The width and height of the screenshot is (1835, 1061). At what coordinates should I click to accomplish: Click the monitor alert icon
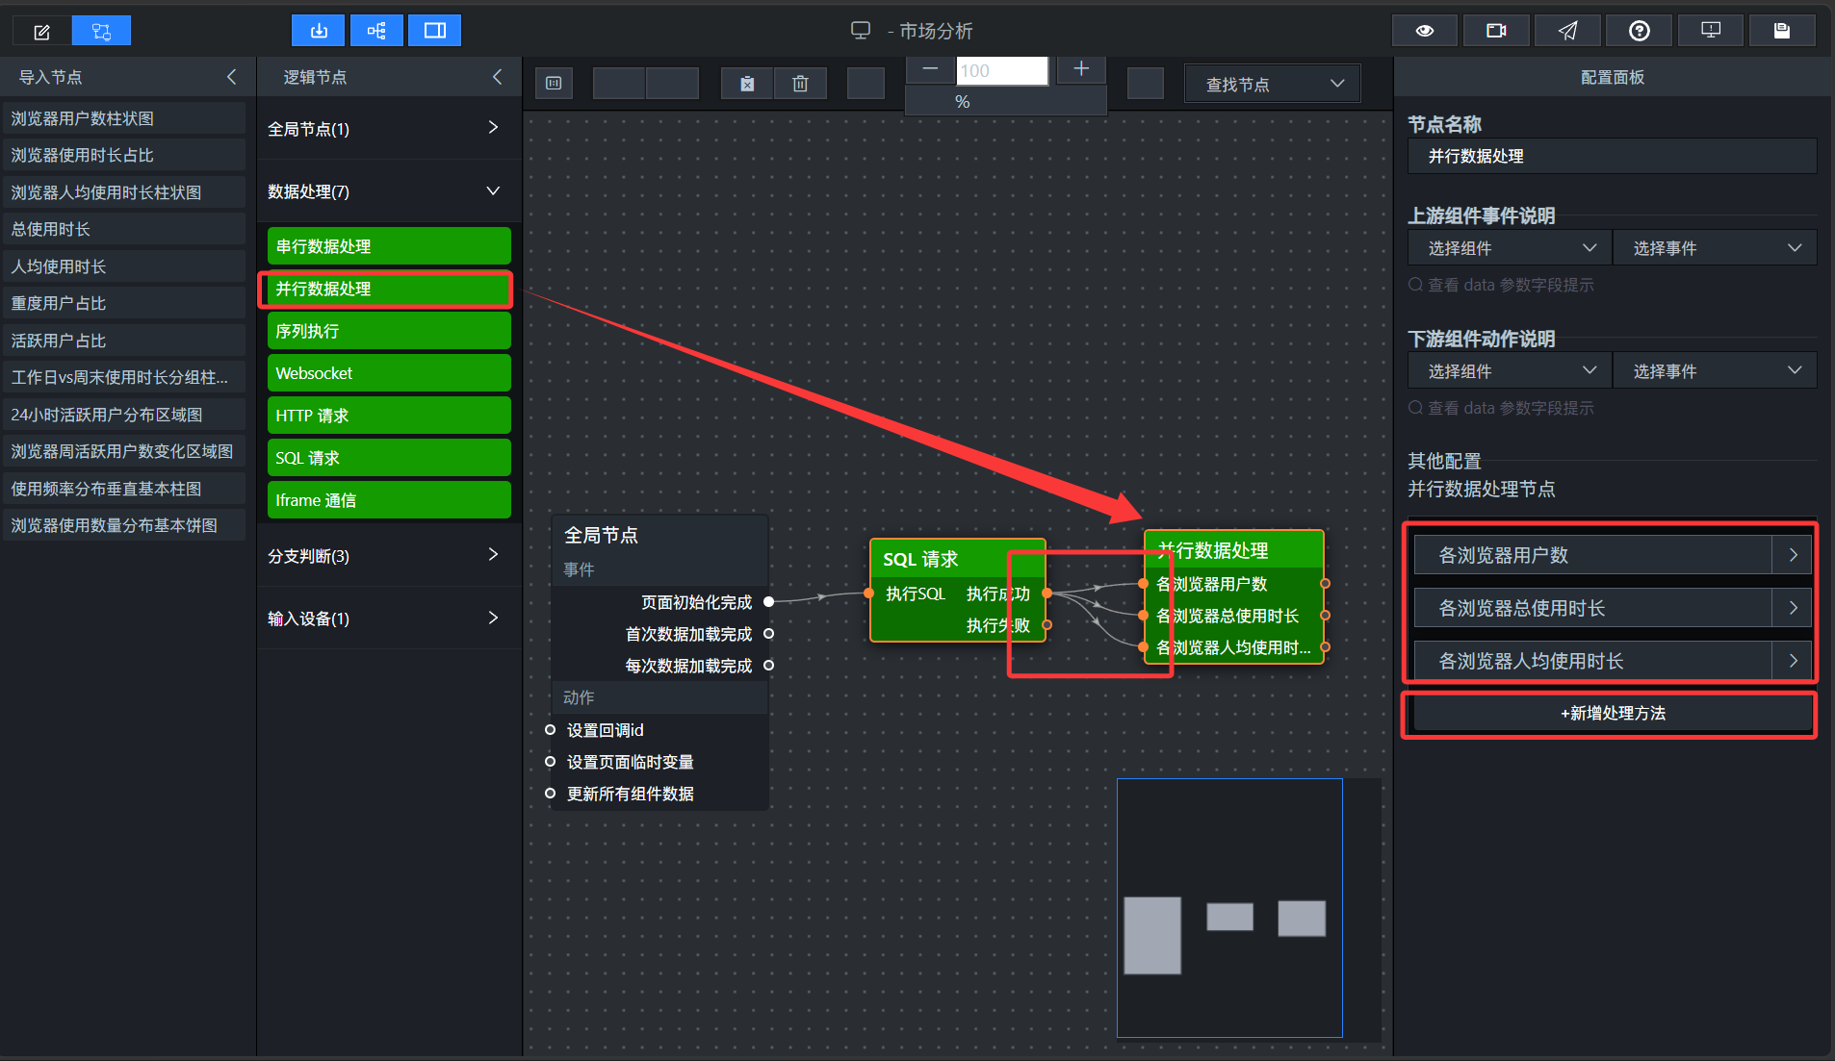tap(1711, 31)
